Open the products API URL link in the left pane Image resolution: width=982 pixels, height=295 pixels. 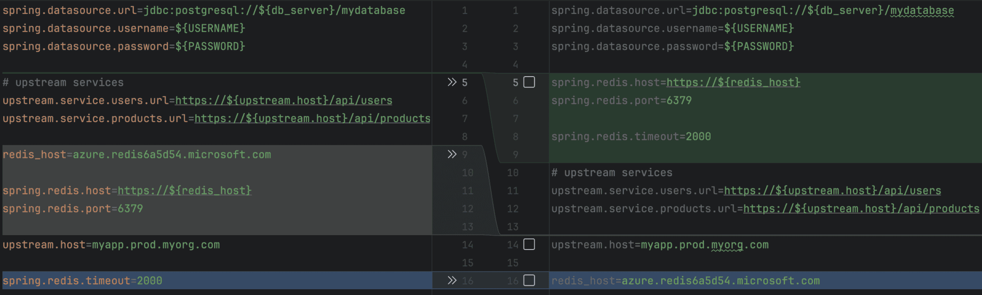(312, 119)
